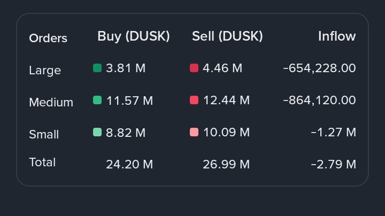Click the 24.20 M total buy value

click(x=129, y=164)
